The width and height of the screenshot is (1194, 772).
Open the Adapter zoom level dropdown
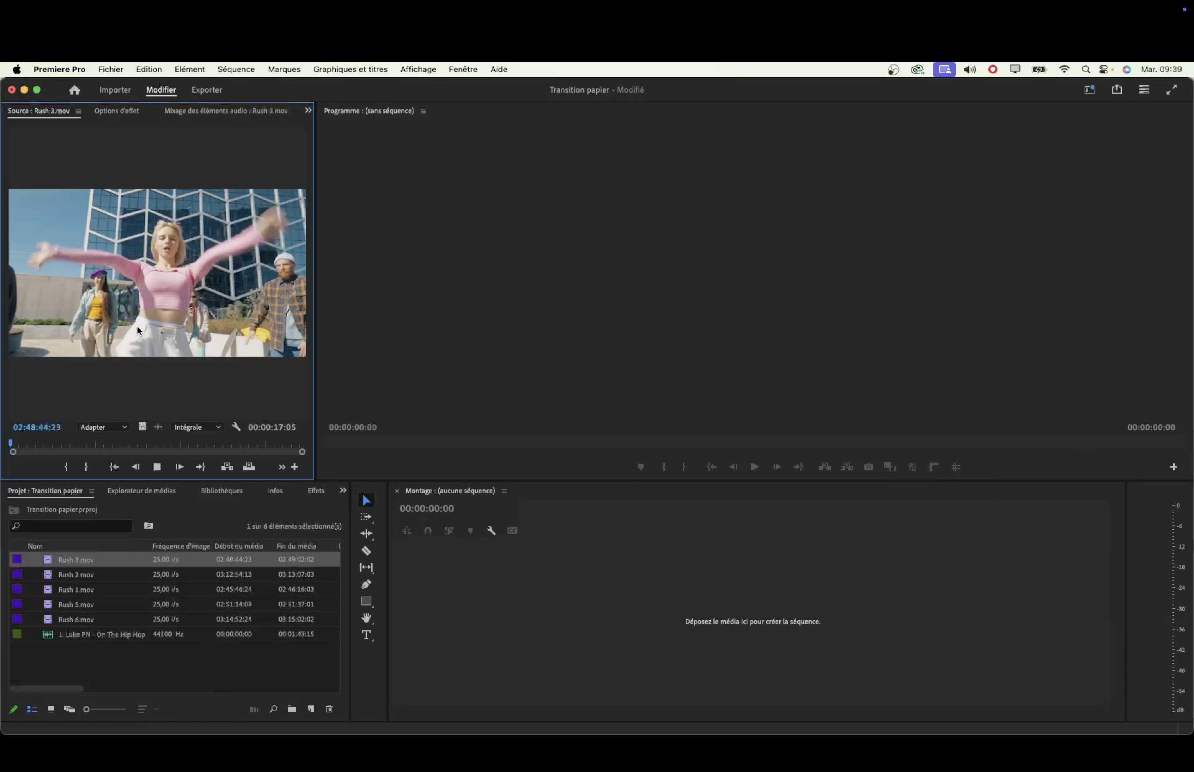point(103,427)
